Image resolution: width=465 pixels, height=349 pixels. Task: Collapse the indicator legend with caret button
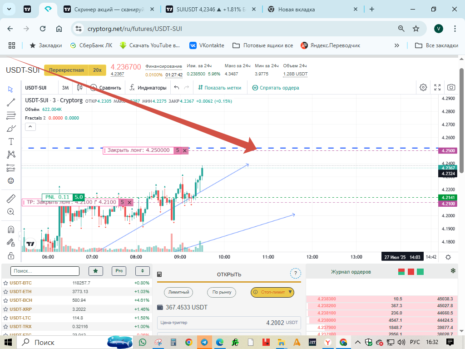(30, 127)
